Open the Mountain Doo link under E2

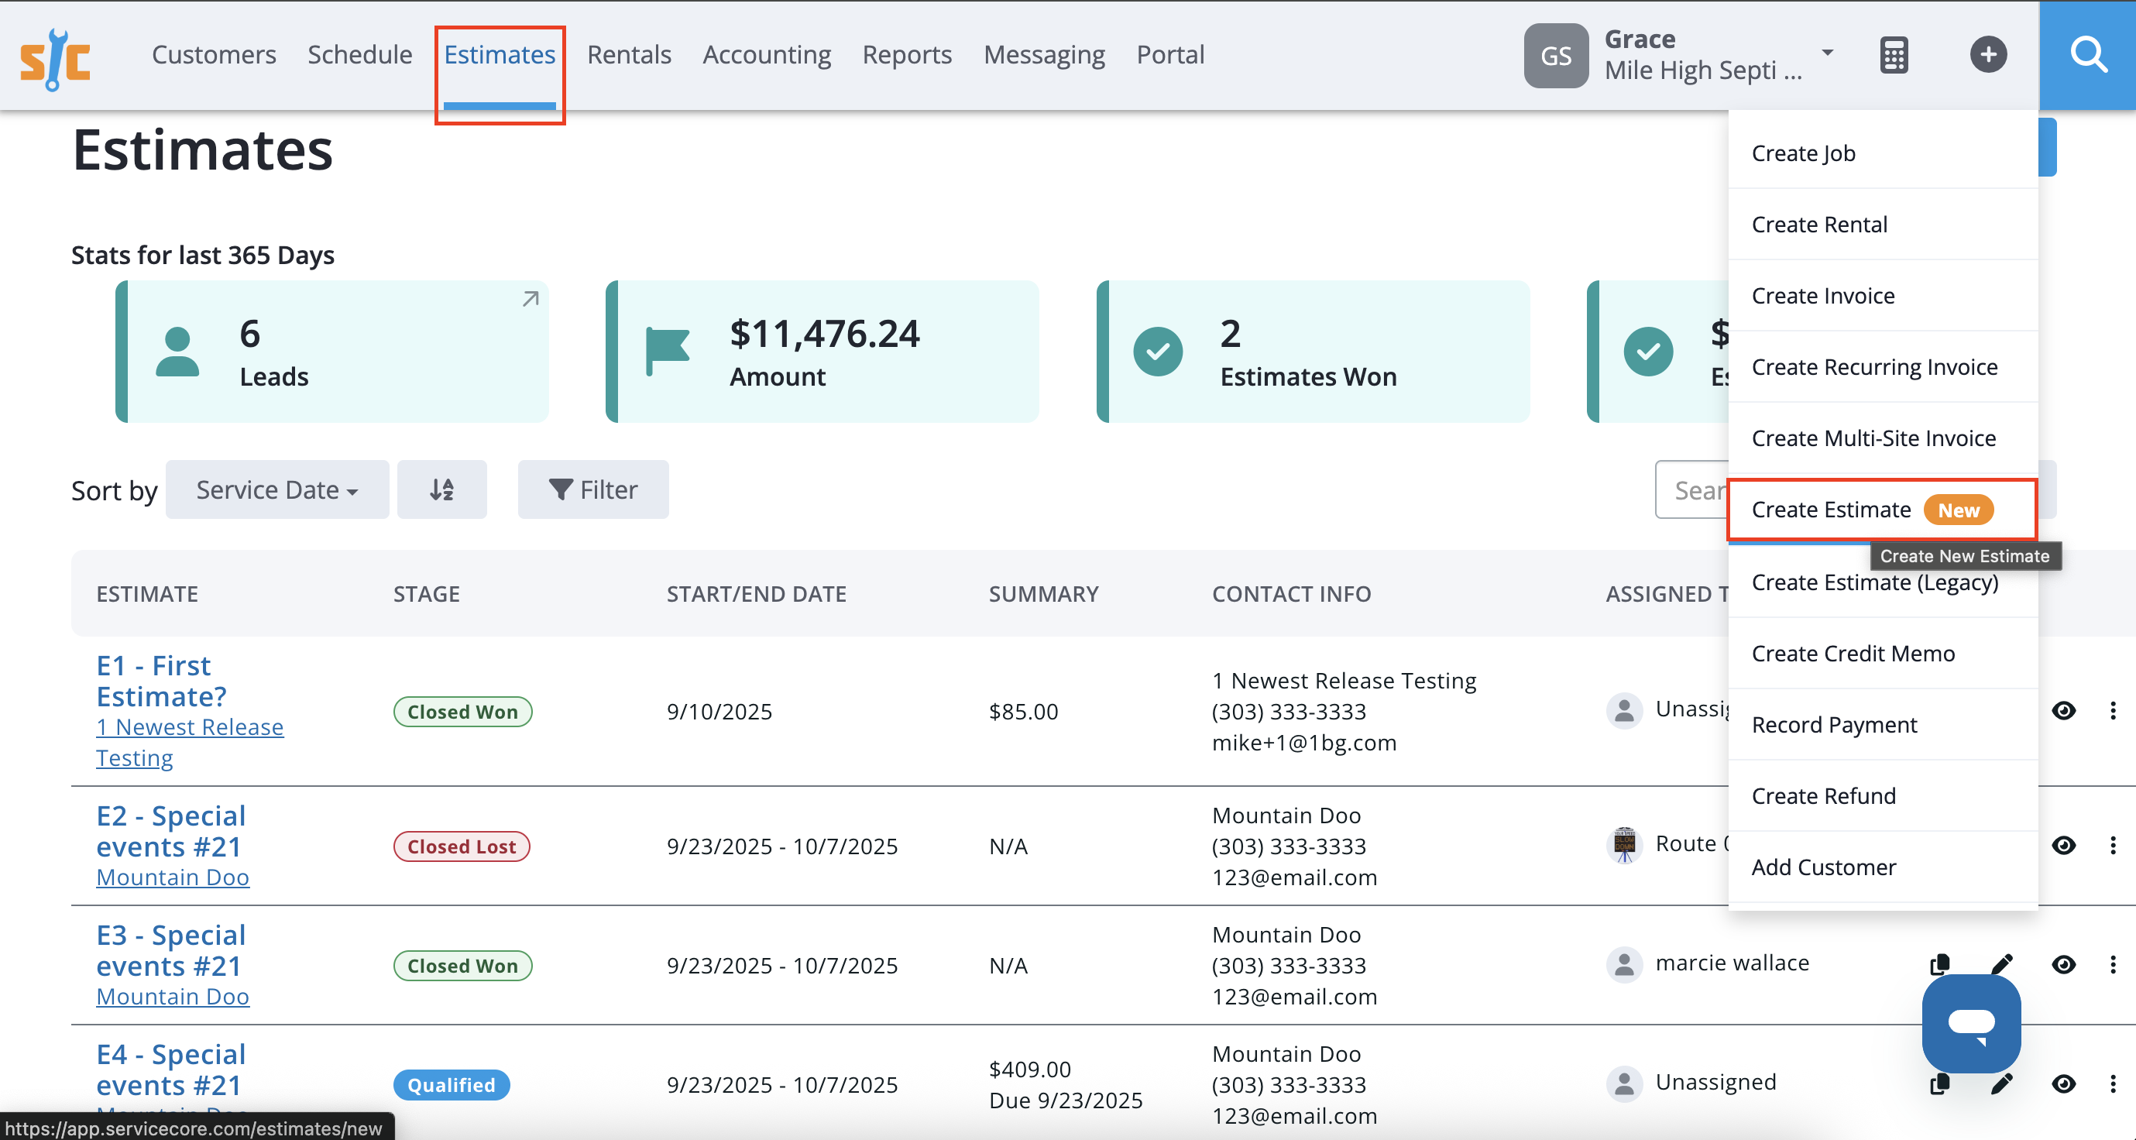[173, 877]
